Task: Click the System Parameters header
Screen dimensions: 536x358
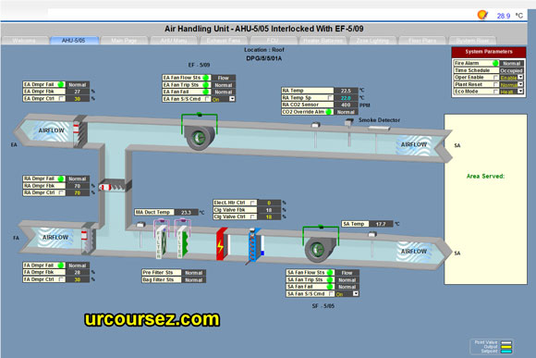Action: tap(489, 52)
